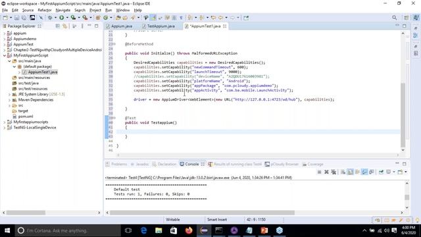Viewport: 421px width, 237px height.
Task: Close the AppiumTest1.java editor tab
Action: tap(225, 26)
